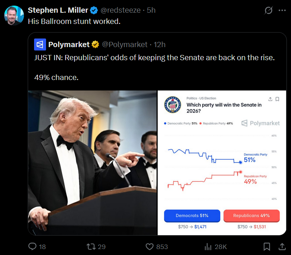Screen dimensions: 291x255
Task: Open the Trump podium photo
Action: point(92,163)
